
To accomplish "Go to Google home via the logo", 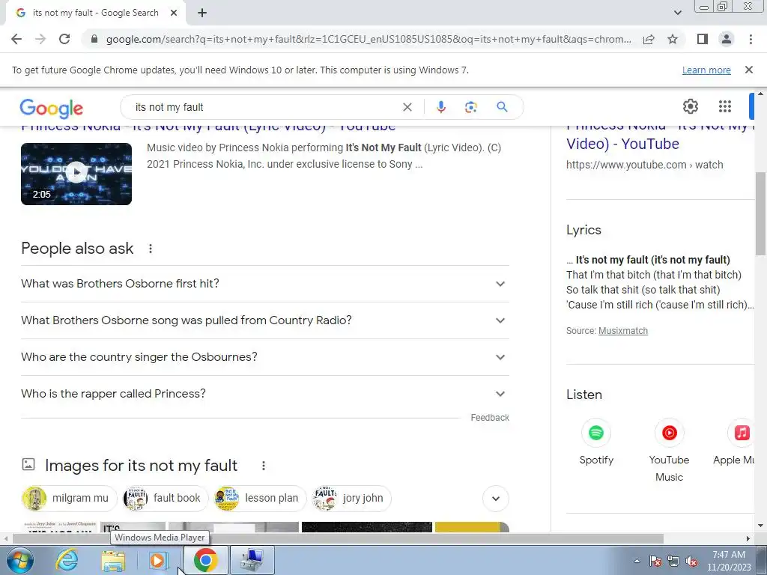I will point(52,109).
